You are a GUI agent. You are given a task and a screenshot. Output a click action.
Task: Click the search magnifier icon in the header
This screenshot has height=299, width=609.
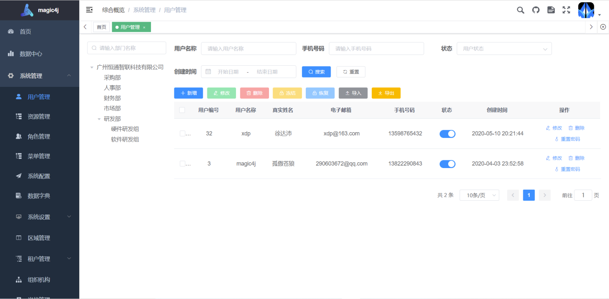[520, 10]
